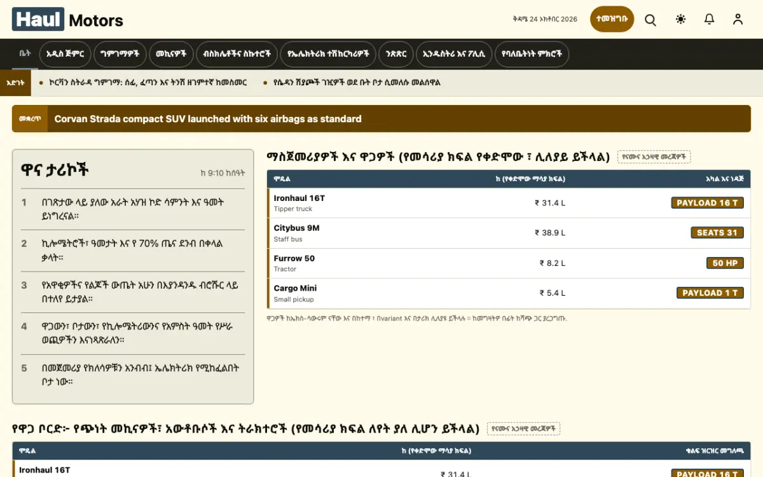This screenshot has height=477, width=763.
Task: Click the ₹ 5.4 L price
Action: (x=553, y=293)
